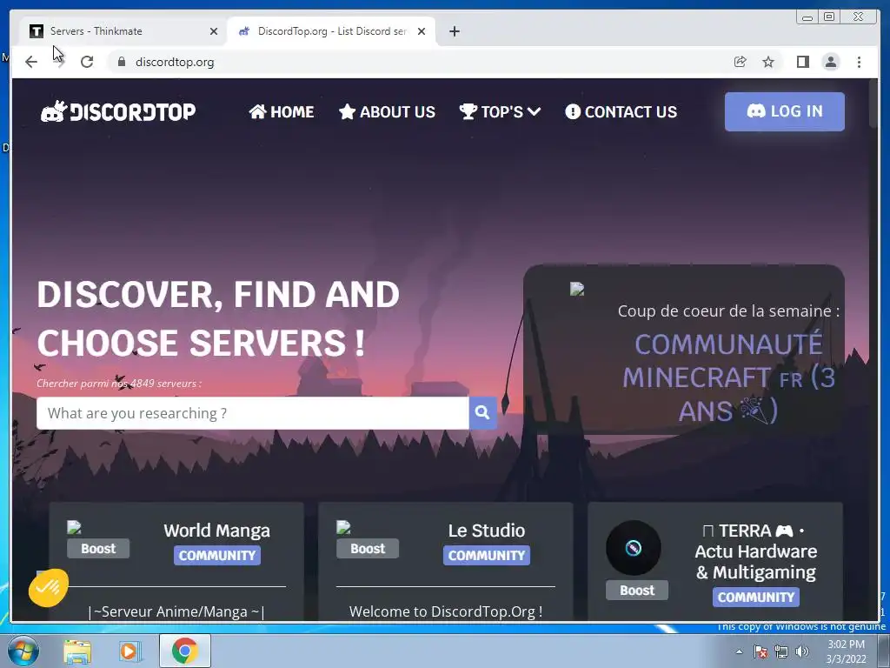Click the share this page icon
The image size is (890, 668).
[x=740, y=62]
